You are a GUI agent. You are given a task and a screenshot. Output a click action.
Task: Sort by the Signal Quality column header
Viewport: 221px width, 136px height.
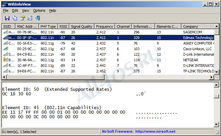click(x=82, y=27)
